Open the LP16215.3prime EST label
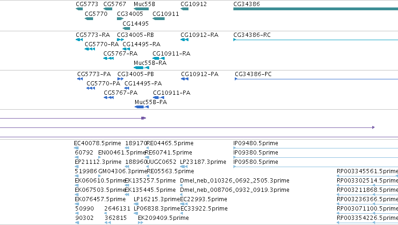The image size is (398, 225). pos(157,199)
